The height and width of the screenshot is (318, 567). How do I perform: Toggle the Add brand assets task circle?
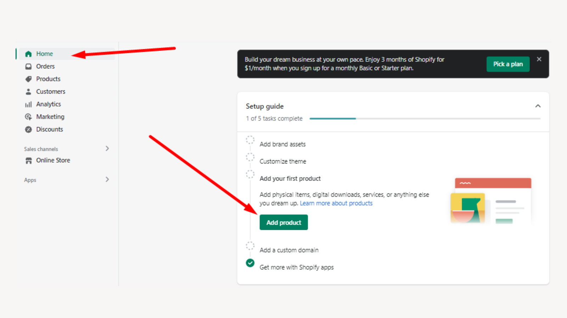250,140
